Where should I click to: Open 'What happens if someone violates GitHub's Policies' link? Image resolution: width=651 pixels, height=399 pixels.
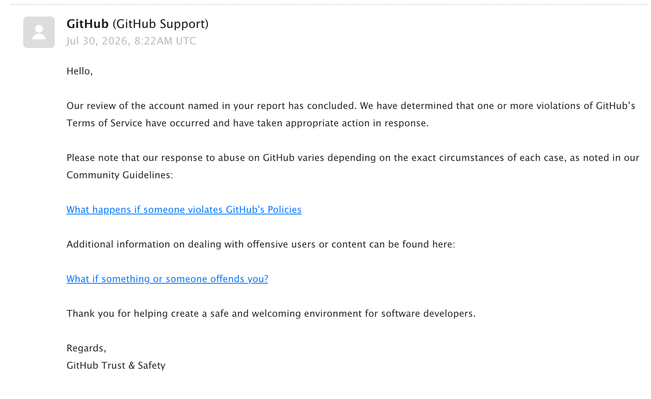[x=184, y=210]
